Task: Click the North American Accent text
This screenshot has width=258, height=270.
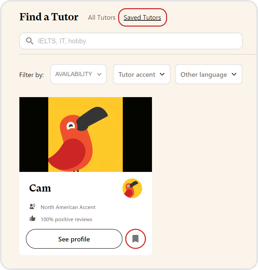Action: pos(68,207)
